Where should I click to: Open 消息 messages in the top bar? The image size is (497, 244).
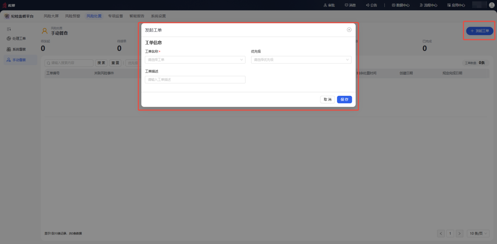350,5
